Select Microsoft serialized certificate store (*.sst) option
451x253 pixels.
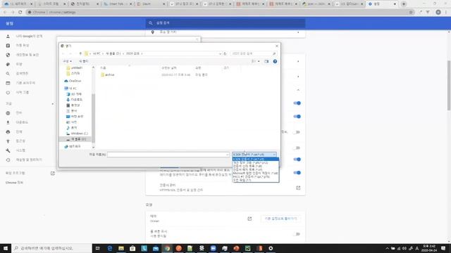[255, 174]
